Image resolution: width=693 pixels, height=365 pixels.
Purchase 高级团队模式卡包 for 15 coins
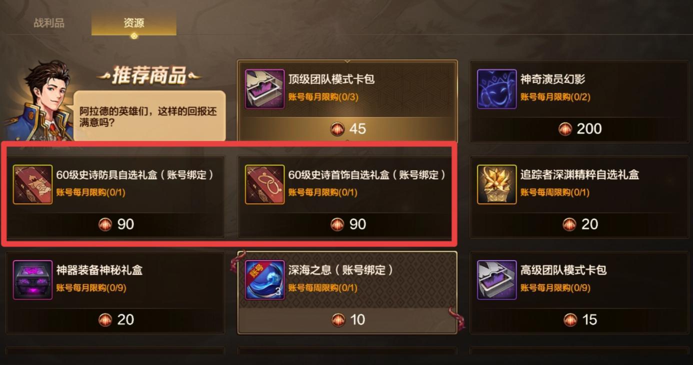579,320
